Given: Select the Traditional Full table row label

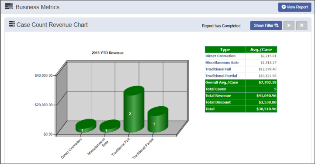Looking at the screenshot, I should (x=218, y=70).
